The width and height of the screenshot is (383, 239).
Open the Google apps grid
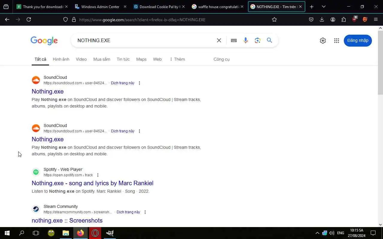pos(337,41)
